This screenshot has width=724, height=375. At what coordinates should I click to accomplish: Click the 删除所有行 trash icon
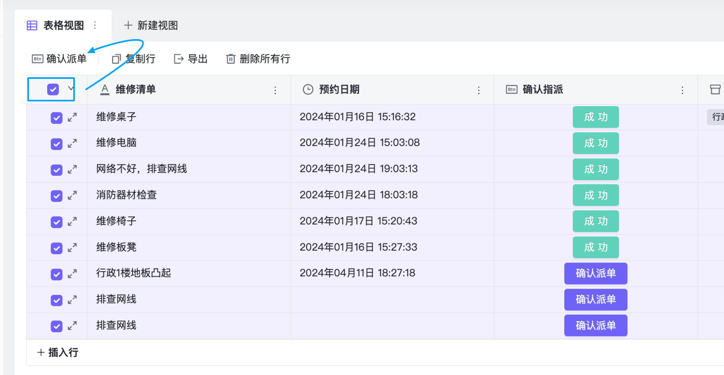(x=231, y=59)
